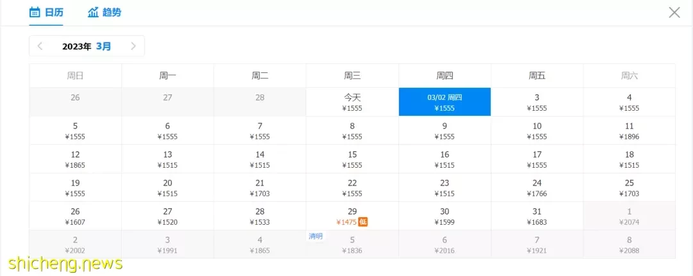
Task: Pick March 20 at ¥1515
Action: pyautogui.click(x=167, y=188)
